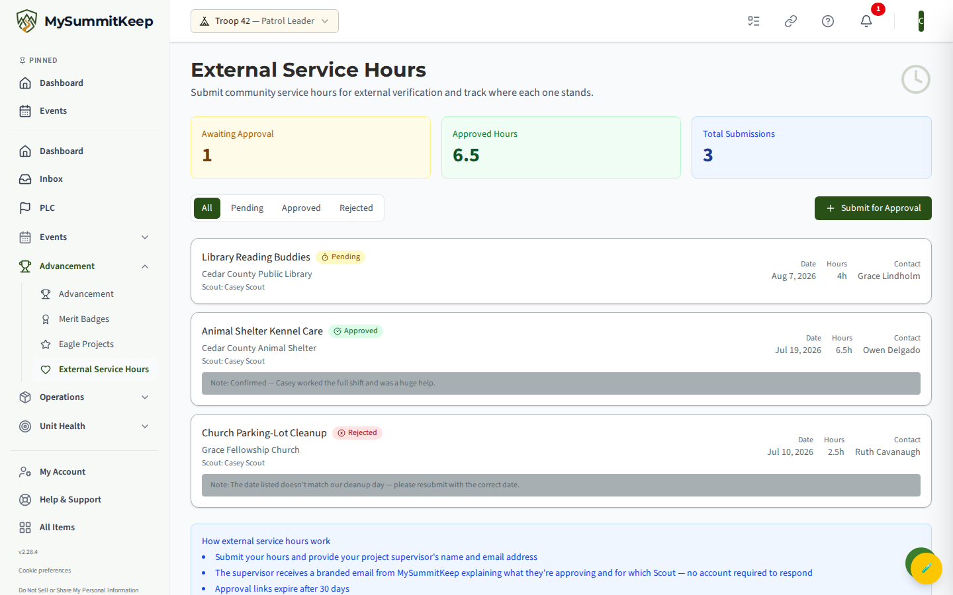Screen dimensions: 953x595
Task: Click the MySummitKeep logo icon
Action: coord(26,21)
